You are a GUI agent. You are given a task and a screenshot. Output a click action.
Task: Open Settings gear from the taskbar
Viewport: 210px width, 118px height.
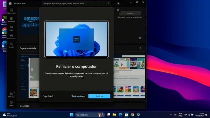(138, 115)
